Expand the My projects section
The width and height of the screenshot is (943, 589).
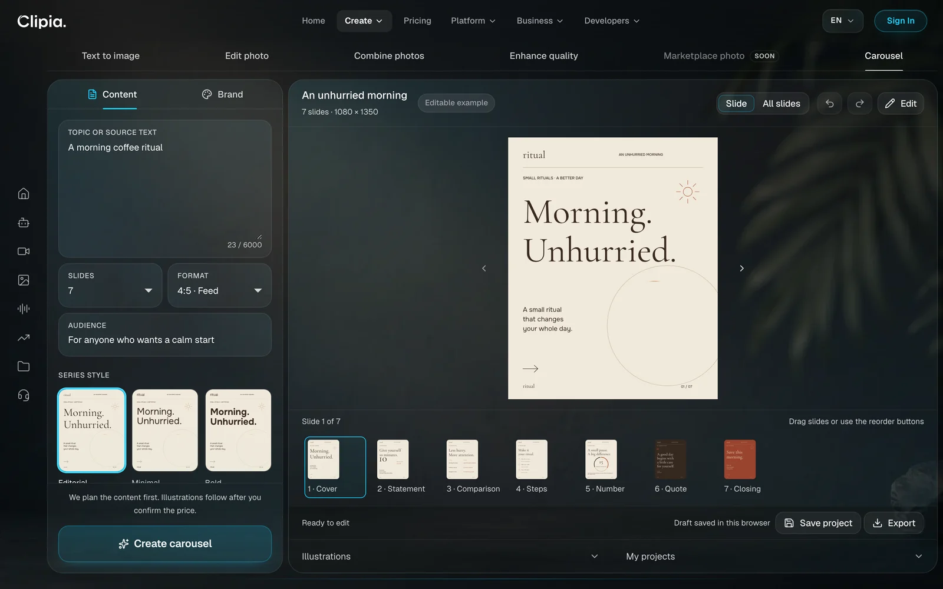point(774,557)
